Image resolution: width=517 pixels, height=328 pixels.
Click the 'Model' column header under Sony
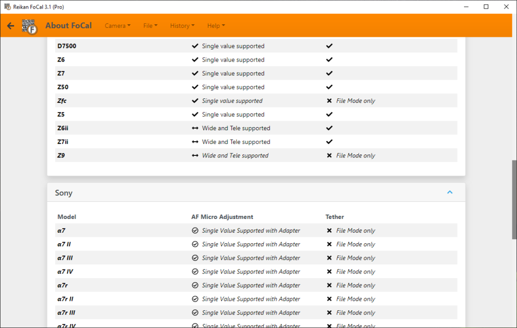pos(67,217)
